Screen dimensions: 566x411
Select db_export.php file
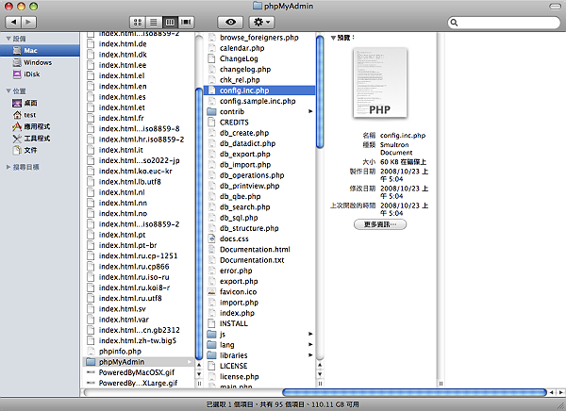(259, 154)
